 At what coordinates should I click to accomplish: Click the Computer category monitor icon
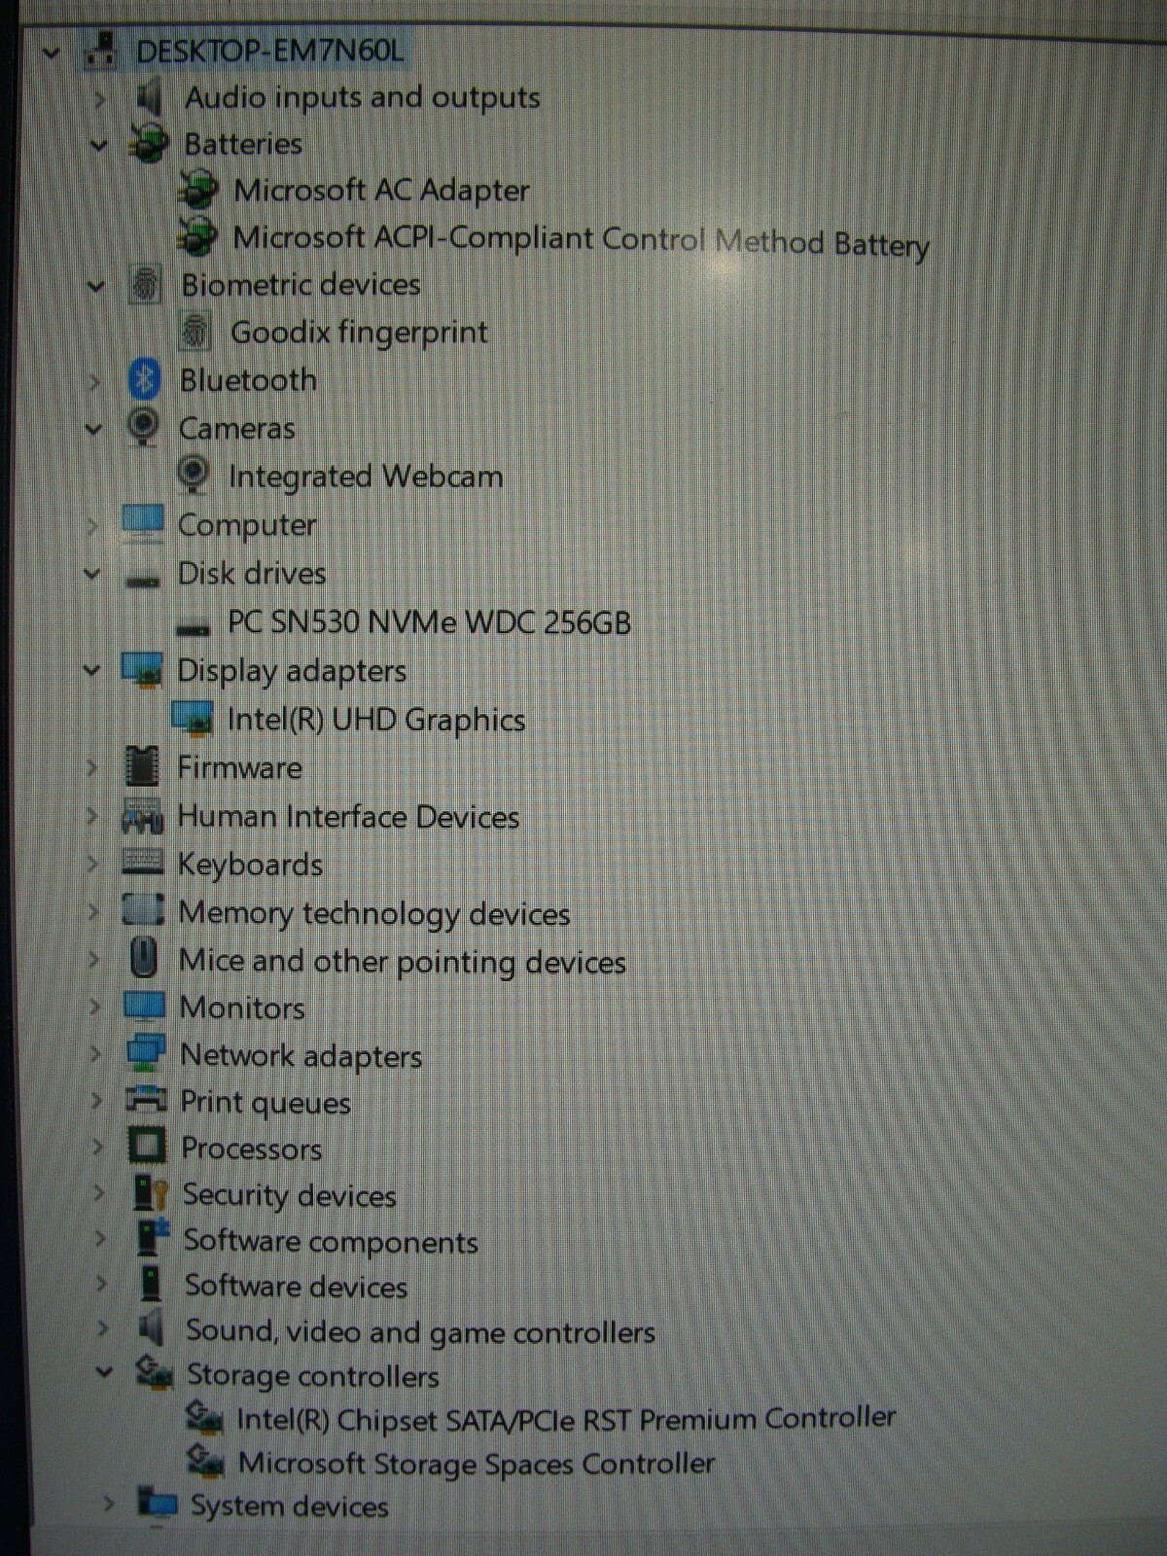point(143,523)
